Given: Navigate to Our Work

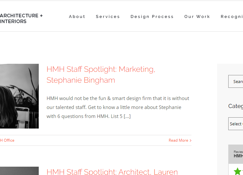Looking at the screenshot, I should [x=197, y=17].
